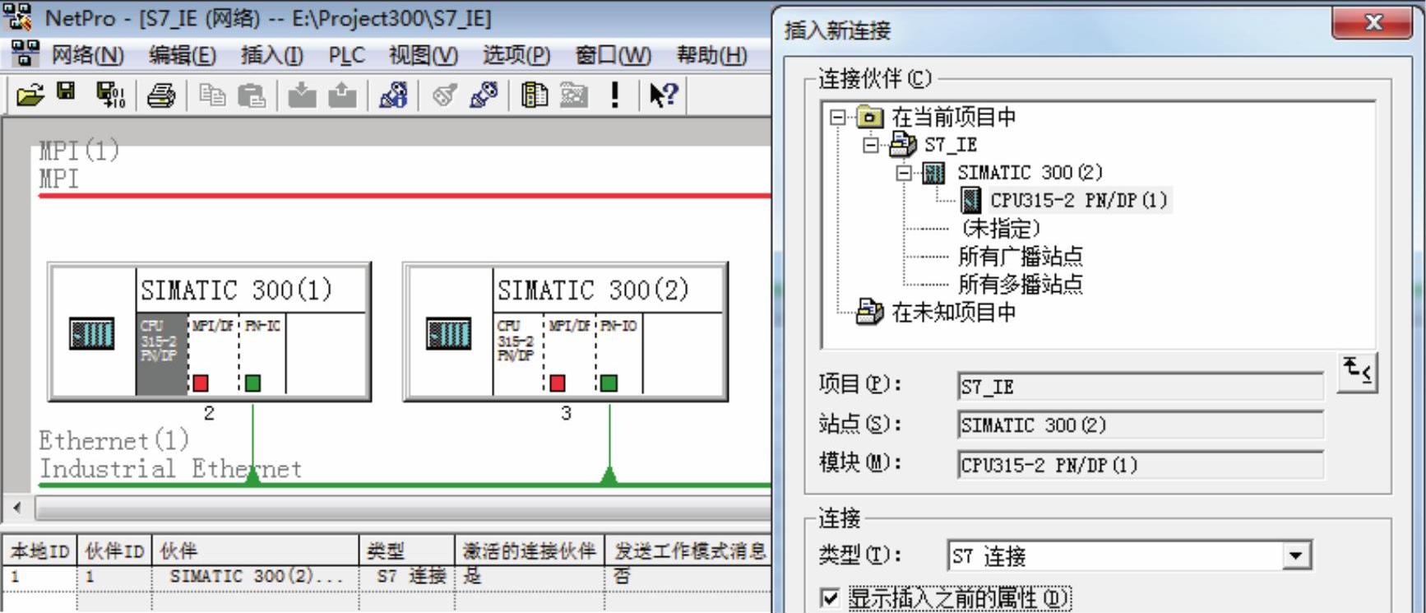Image resolution: width=1426 pixels, height=613 pixels.
Task: Open the 帮助(H) menu
Action: click(x=711, y=55)
